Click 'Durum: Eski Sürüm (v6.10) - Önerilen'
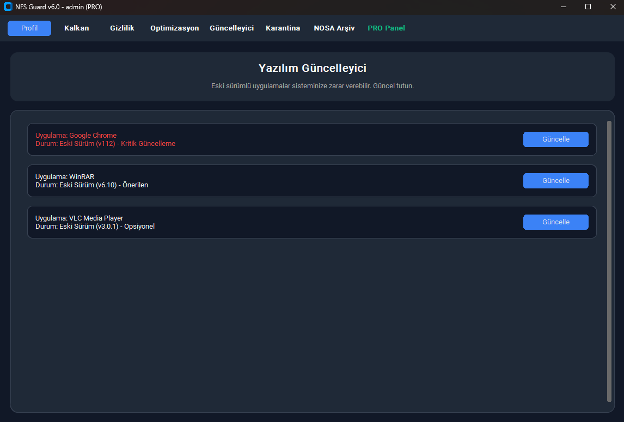Viewport: 624px width, 422px height. click(x=91, y=185)
